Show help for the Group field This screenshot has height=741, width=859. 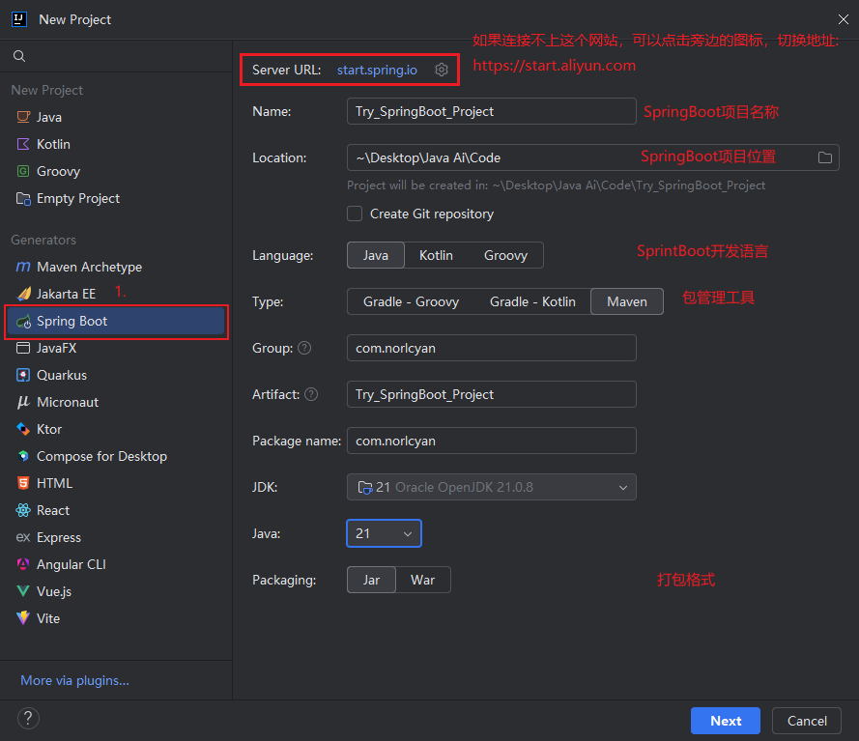304,348
